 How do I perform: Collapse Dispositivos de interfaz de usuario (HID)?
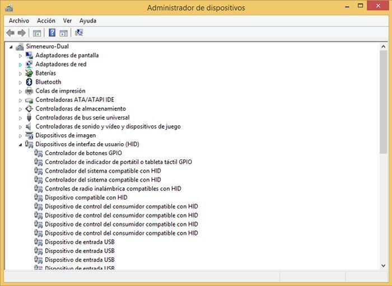click(x=20, y=145)
